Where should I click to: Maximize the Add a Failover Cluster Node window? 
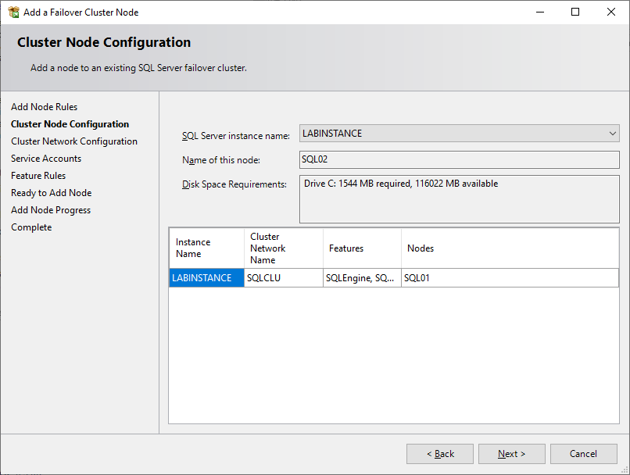575,12
